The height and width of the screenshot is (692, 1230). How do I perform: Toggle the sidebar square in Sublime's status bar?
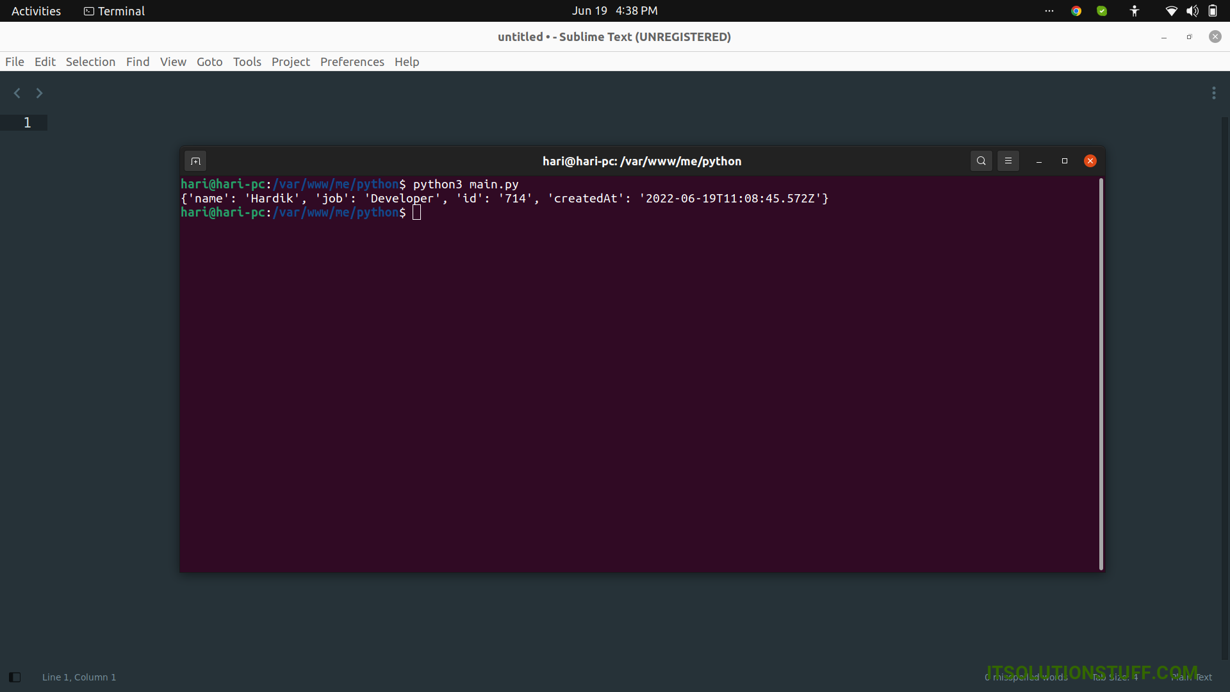coord(15,677)
